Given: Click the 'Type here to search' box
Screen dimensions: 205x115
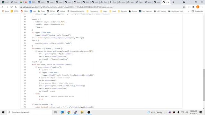Looking at the screenshot, I should [x=29, y=112].
